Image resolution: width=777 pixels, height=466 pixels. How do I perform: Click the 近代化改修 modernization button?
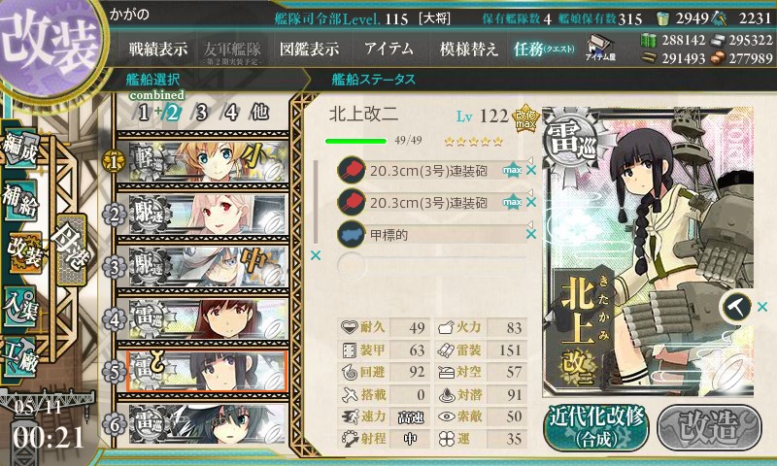596,427
